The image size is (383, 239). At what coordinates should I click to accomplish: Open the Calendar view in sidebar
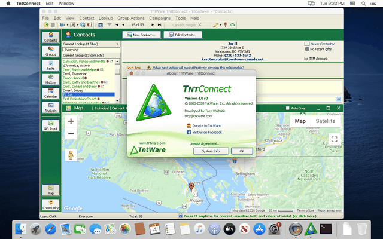[x=50, y=93]
